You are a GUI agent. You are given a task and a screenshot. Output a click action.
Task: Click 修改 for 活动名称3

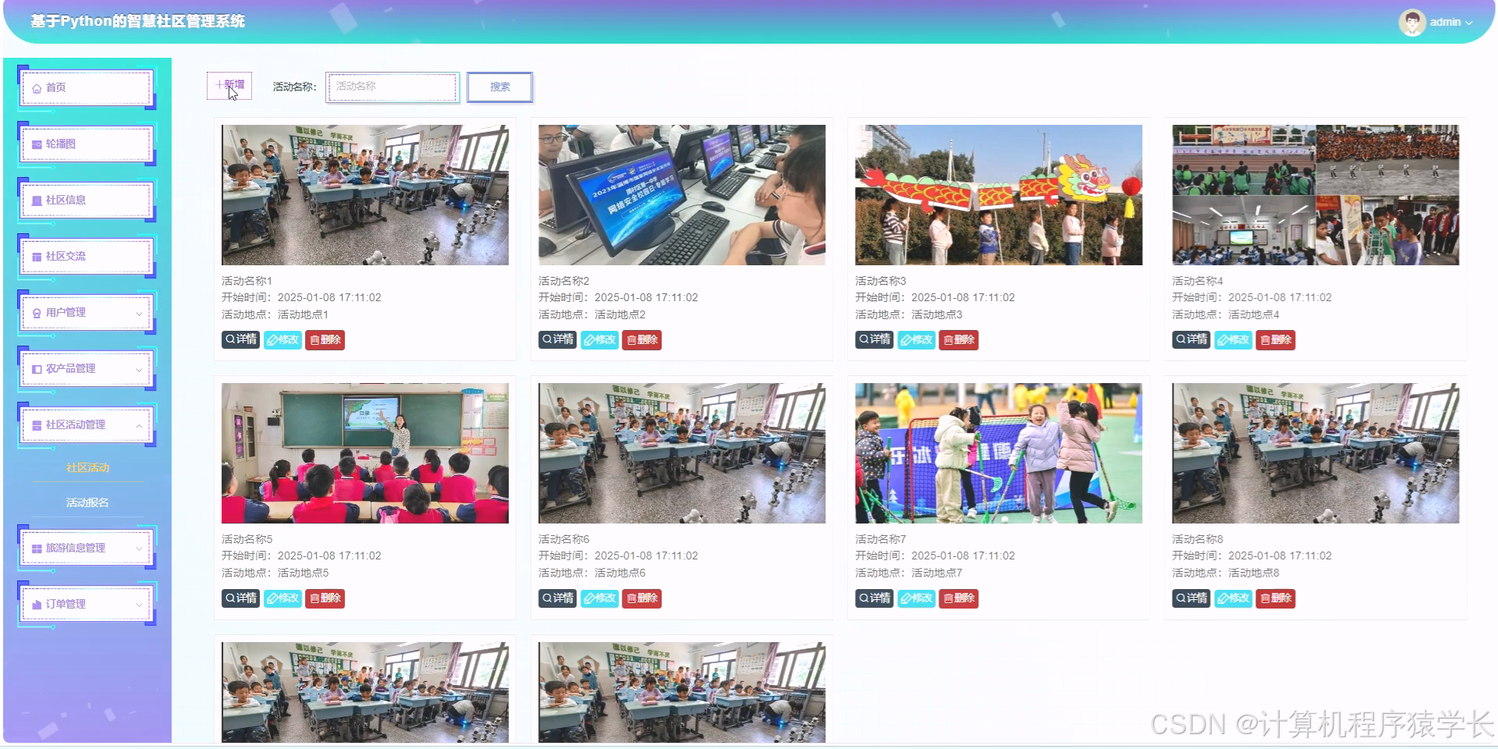click(x=916, y=340)
